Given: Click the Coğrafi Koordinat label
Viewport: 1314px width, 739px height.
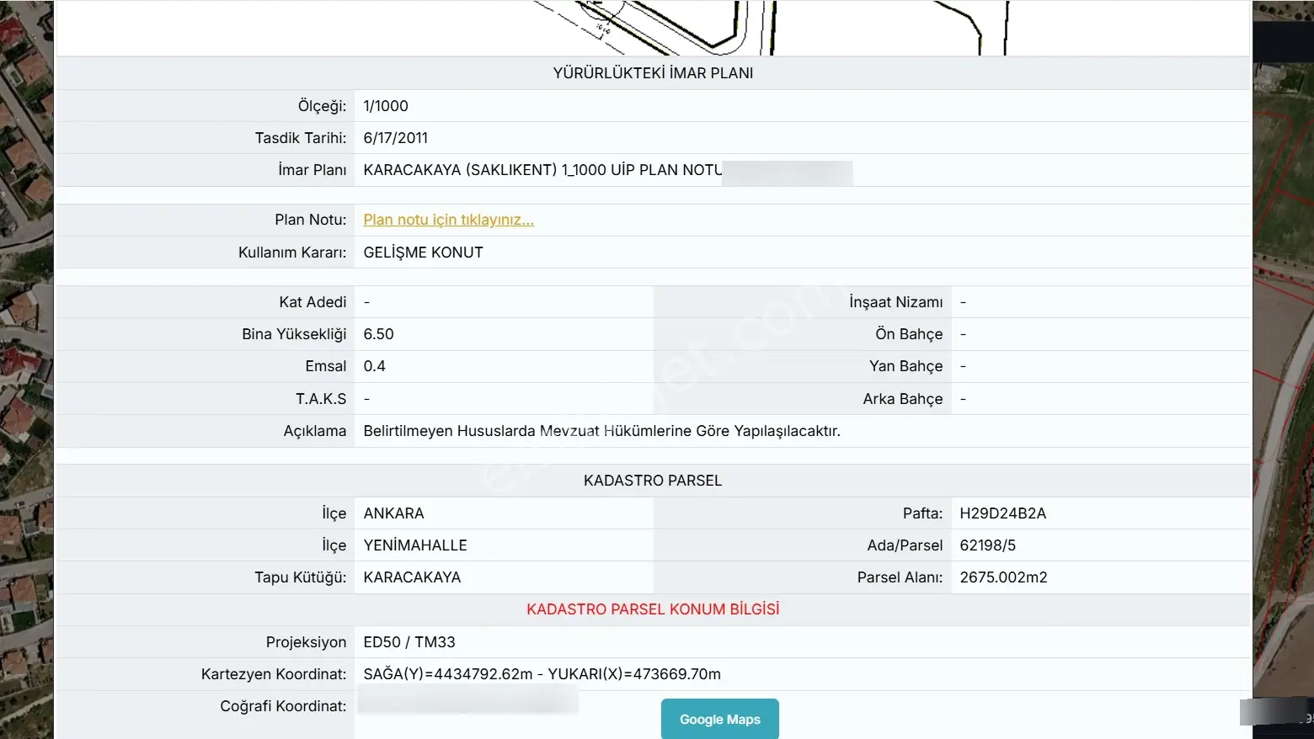Looking at the screenshot, I should [283, 706].
